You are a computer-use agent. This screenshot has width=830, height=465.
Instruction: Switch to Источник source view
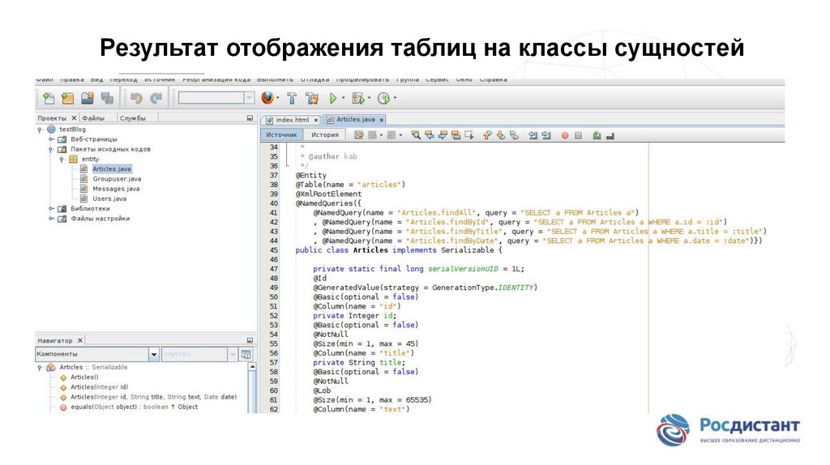[x=281, y=135]
